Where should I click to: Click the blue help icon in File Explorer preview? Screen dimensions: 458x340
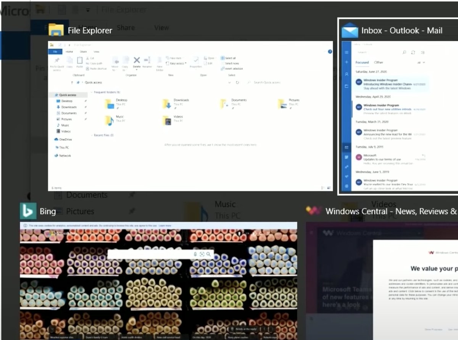coord(330,51)
